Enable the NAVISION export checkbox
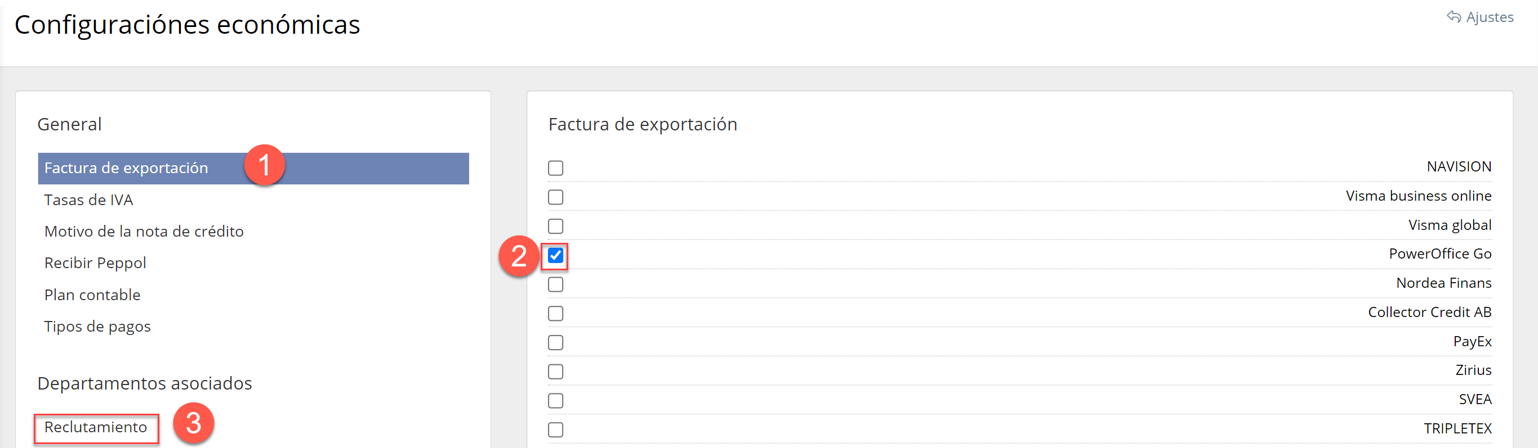This screenshot has width=1538, height=448. coord(555,168)
